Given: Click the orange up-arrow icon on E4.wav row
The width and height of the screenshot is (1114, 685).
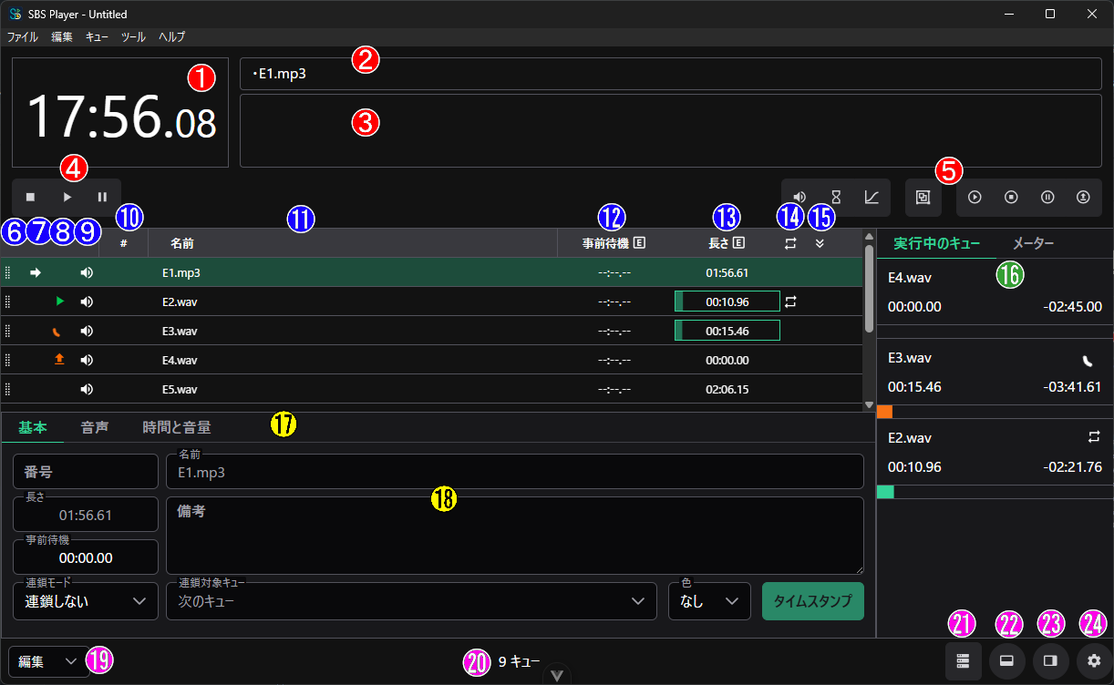Looking at the screenshot, I should click(x=59, y=359).
